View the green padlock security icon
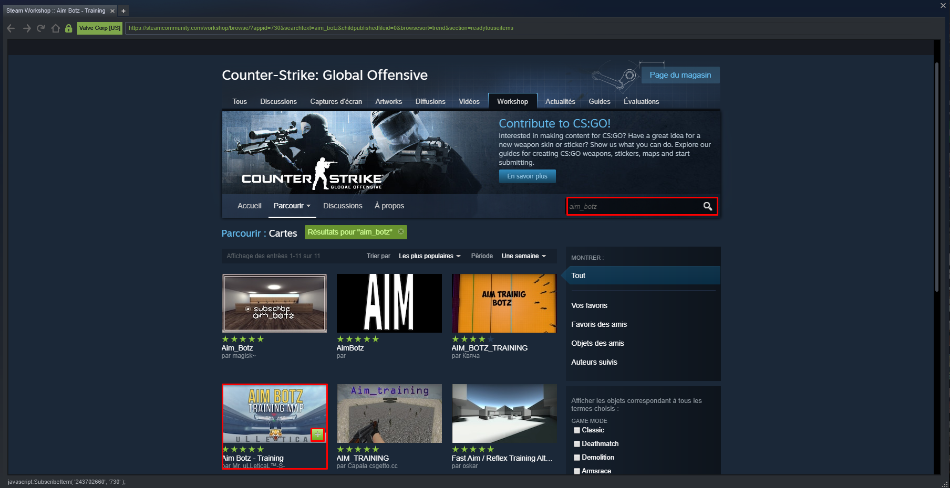Screen dimensions: 950x488 point(68,28)
